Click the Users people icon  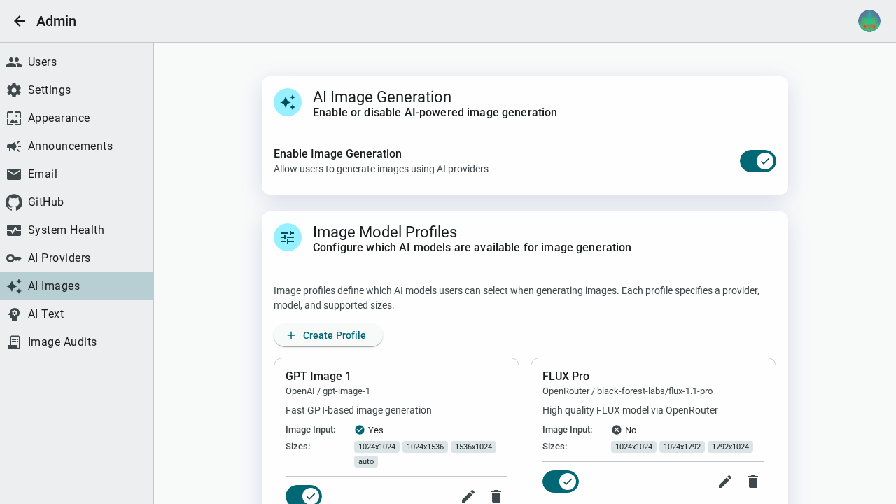click(x=14, y=62)
